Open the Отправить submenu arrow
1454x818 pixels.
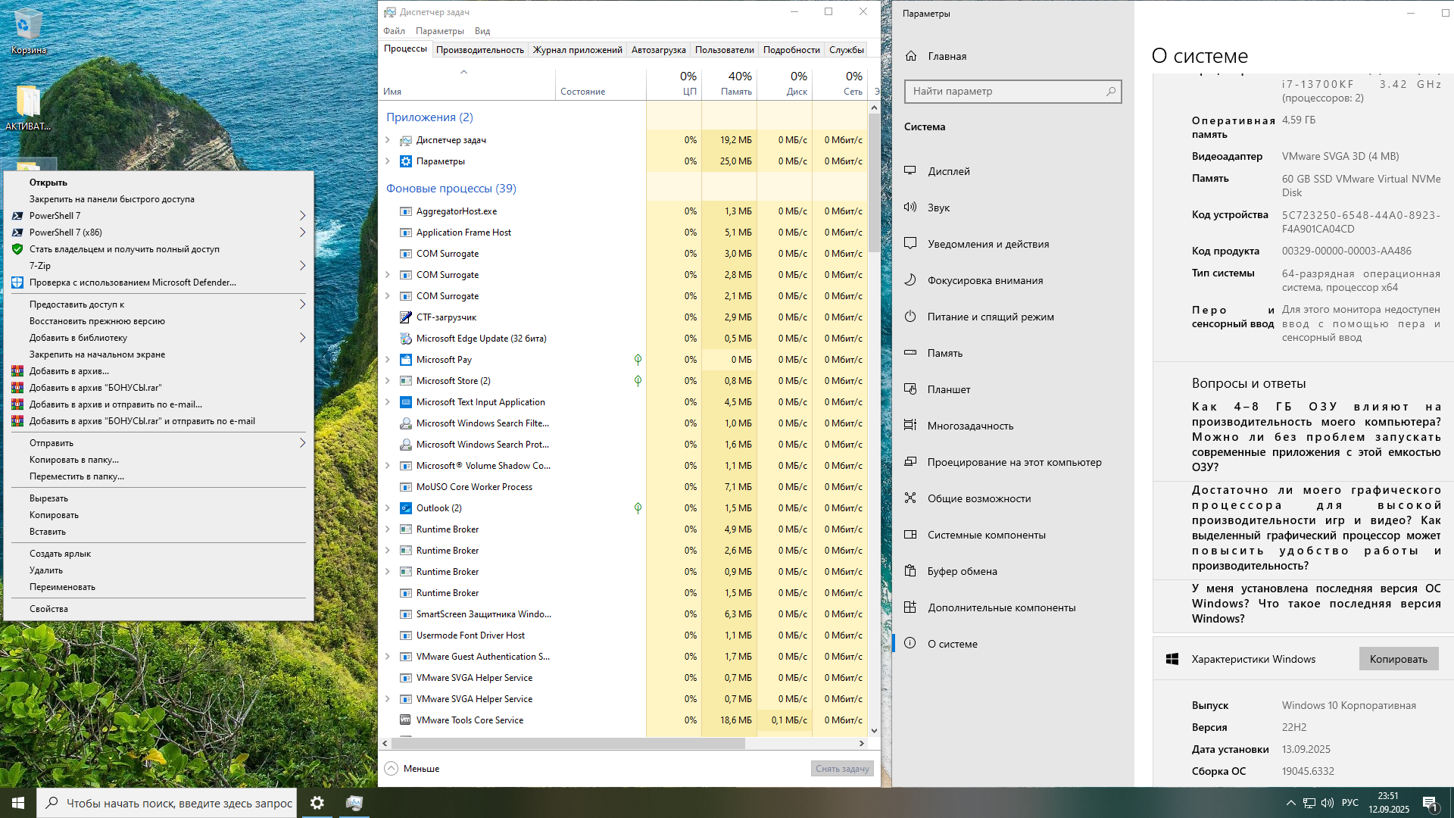[x=302, y=442]
